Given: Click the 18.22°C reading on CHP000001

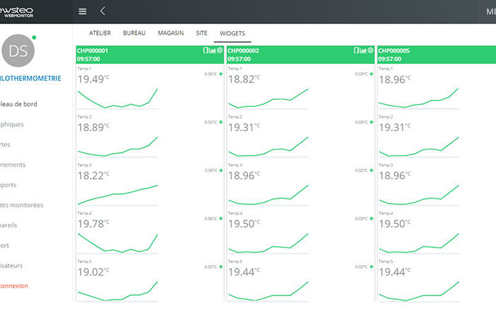Looking at the screenshot, I should (94, 176).
